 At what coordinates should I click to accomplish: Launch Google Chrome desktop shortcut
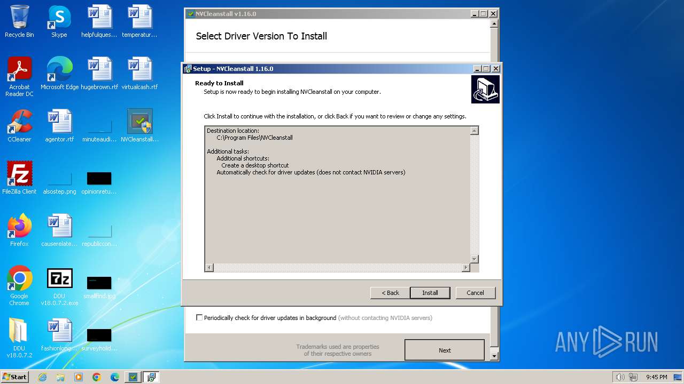tap(19, 286)
